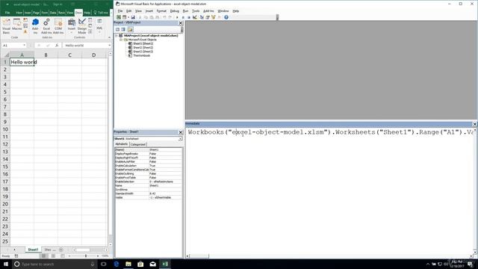
Task: Click Macro Security warning icon
Action: click(x=25, y=31)
